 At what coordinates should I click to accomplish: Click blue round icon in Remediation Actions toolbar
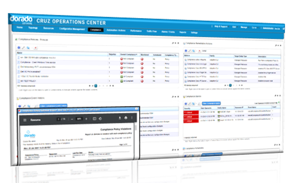[x=186, y=51]
